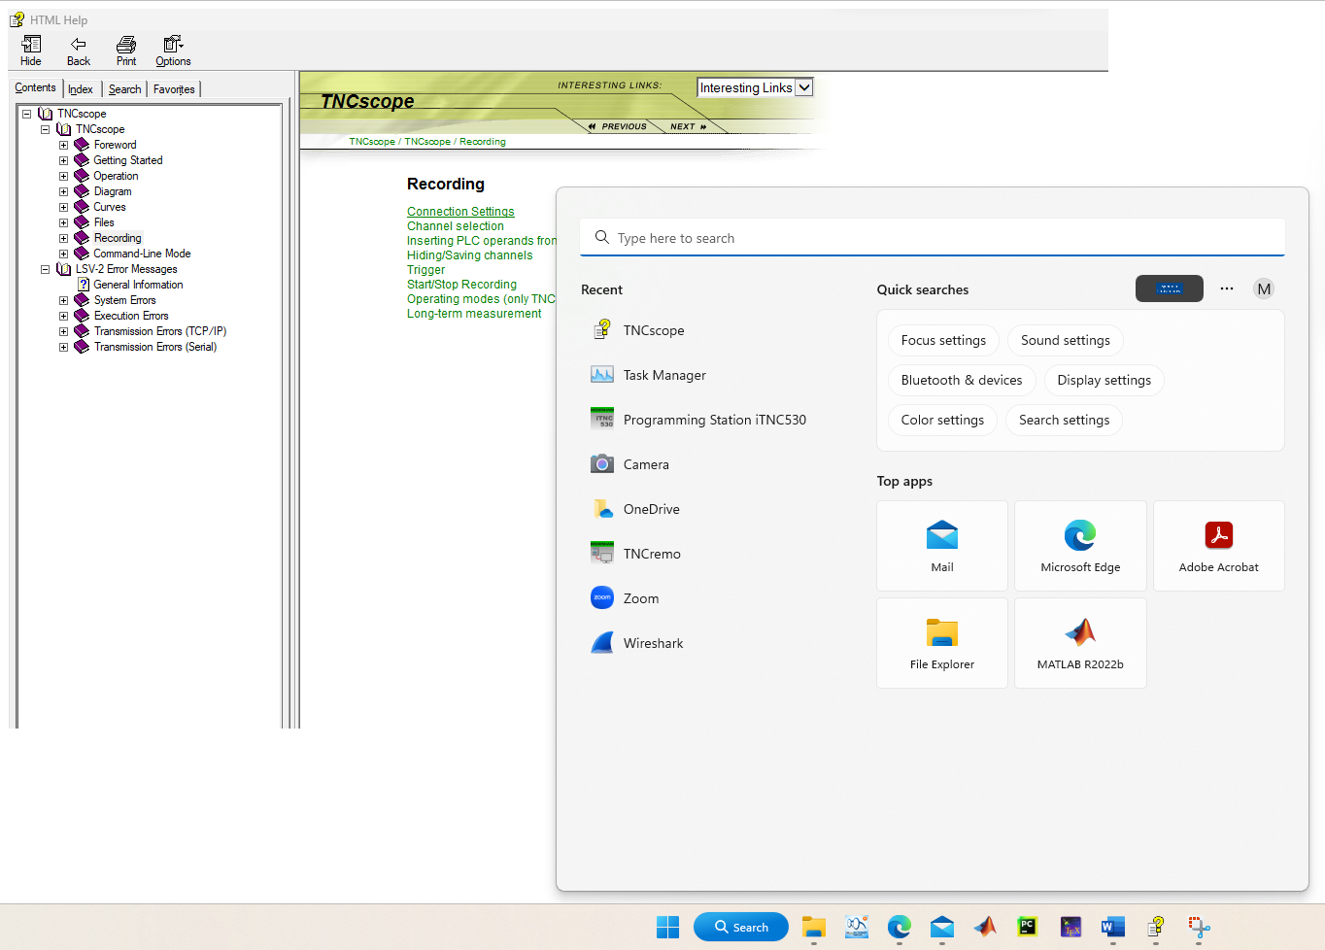Open the Connection Settings link
This screenshot has width=1325, height=950.
(460, 212)
